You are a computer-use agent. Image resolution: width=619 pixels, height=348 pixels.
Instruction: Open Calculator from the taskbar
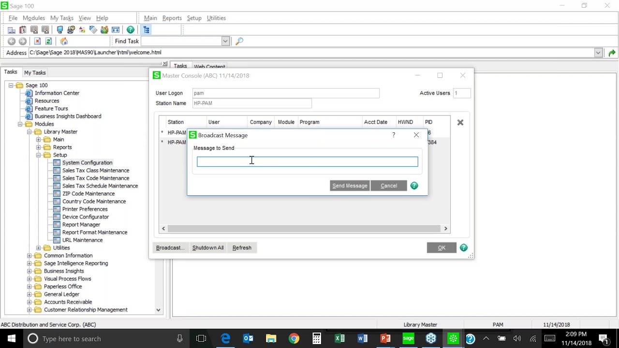[x=317, y=338]
